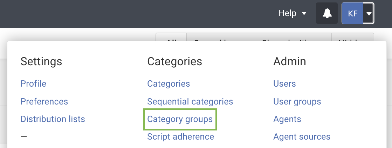Open the notifications bell
The width and height of the screenshot is (392, 148).
click(x=327, y=13)
